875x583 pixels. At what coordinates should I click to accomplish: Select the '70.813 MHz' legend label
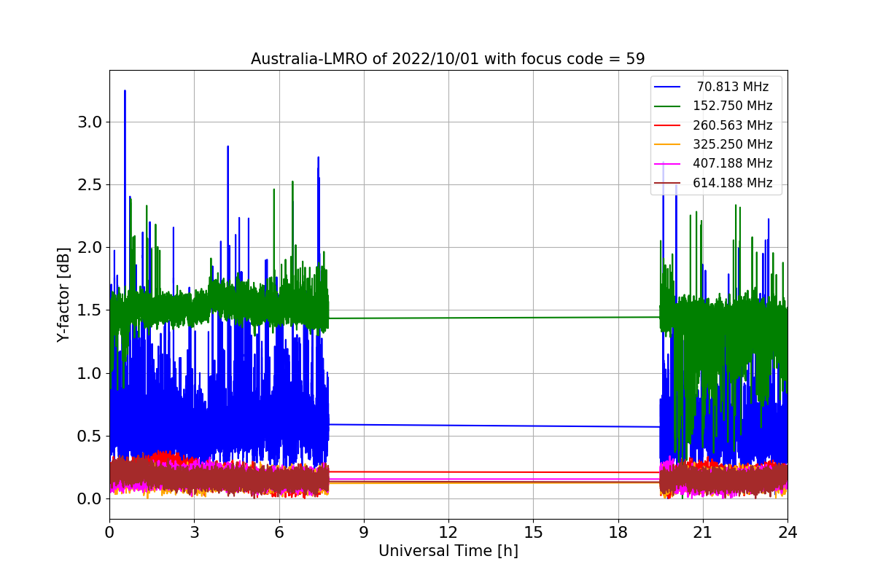pos(733,87)
